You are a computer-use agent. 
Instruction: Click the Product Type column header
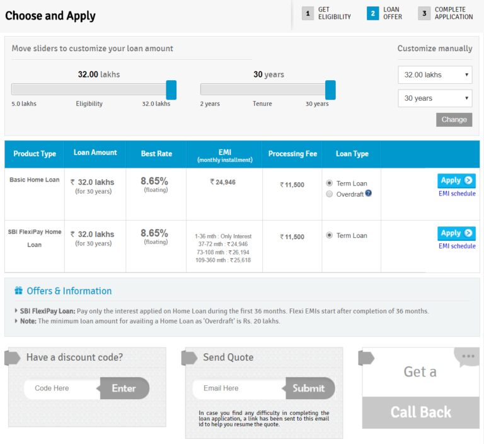pyautogui.click(x=35, y=153)
